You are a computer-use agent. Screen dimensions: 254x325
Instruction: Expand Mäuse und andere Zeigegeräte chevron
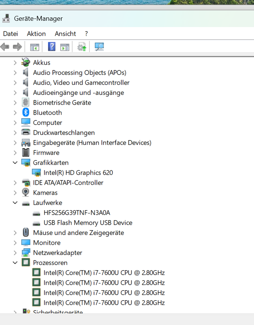(x=15, y=233)
